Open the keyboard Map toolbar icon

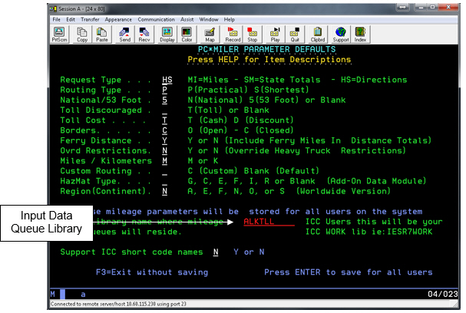pos(210,35)
